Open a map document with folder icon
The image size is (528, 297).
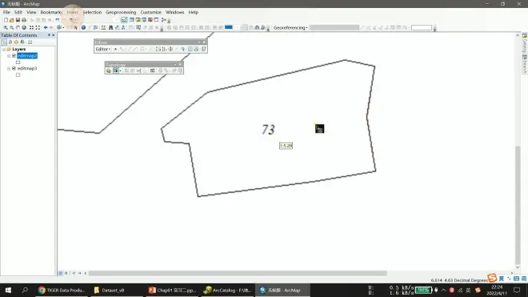12,20
